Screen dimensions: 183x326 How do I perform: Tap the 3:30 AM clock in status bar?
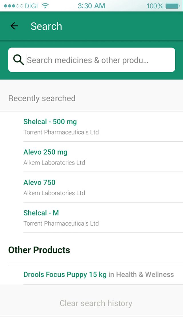pos(91,6)
